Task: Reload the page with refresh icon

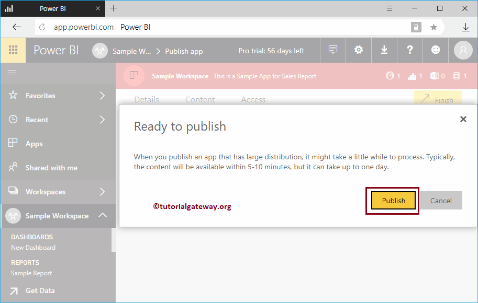Action: [42, 27]
